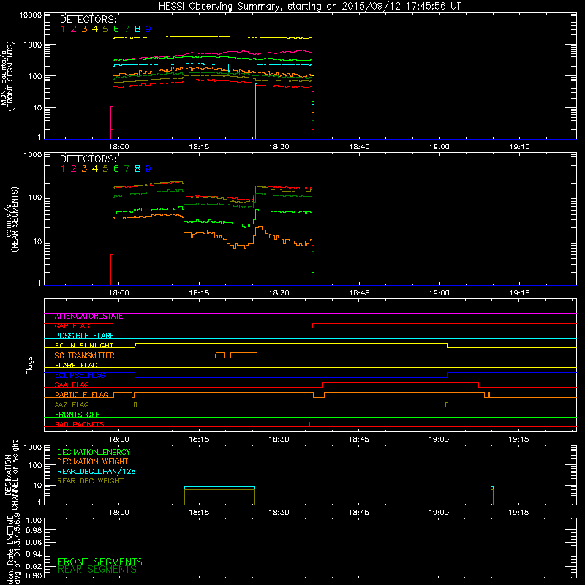Click the SC_IN_SUNLIGHT flag label

click(84, 345)
